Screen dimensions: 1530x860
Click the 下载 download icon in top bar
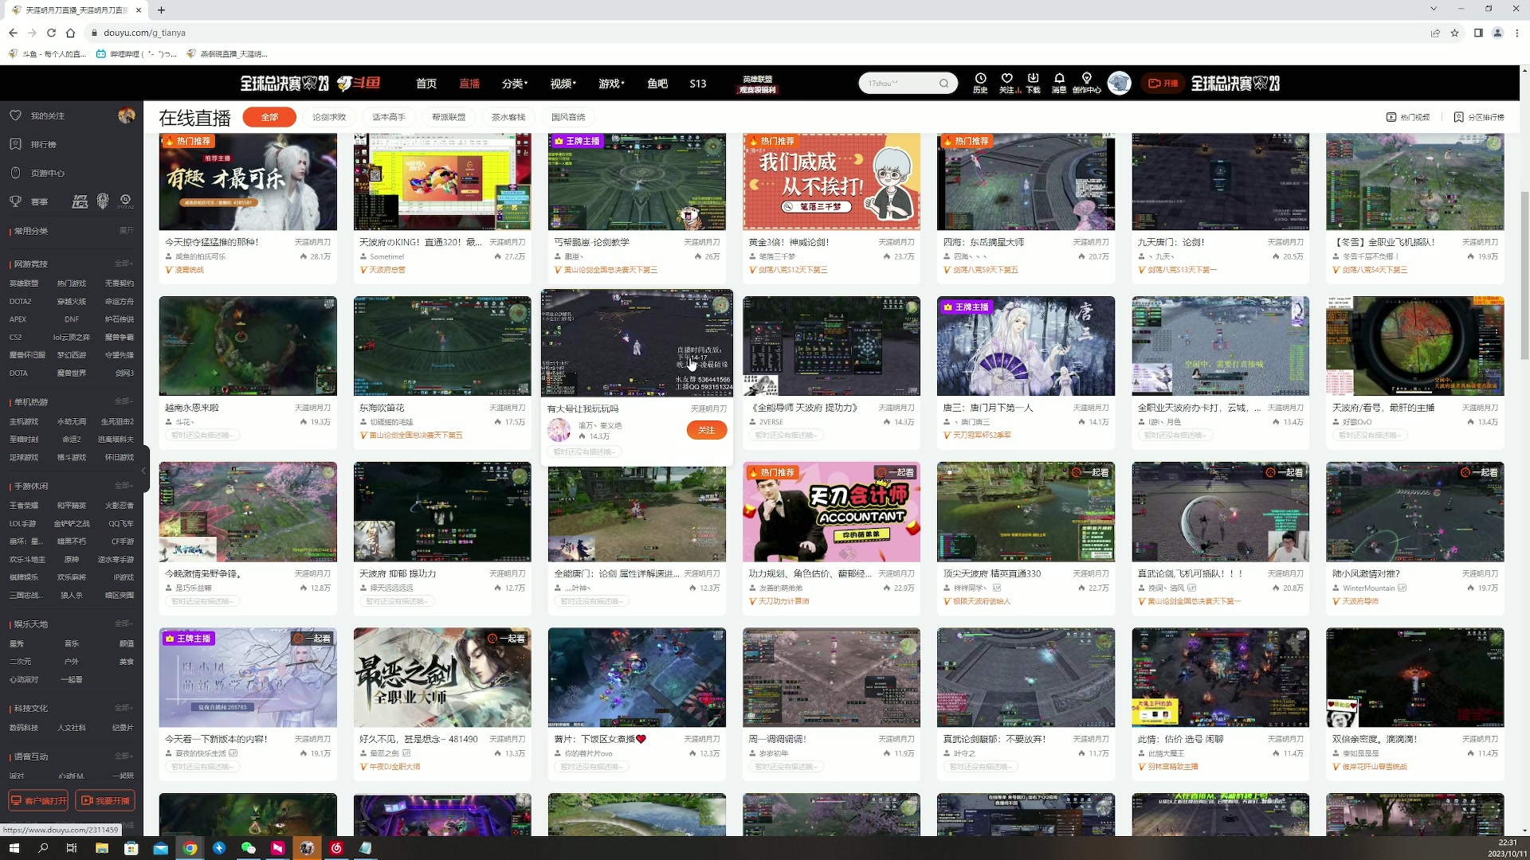[x=1034, y=83]
